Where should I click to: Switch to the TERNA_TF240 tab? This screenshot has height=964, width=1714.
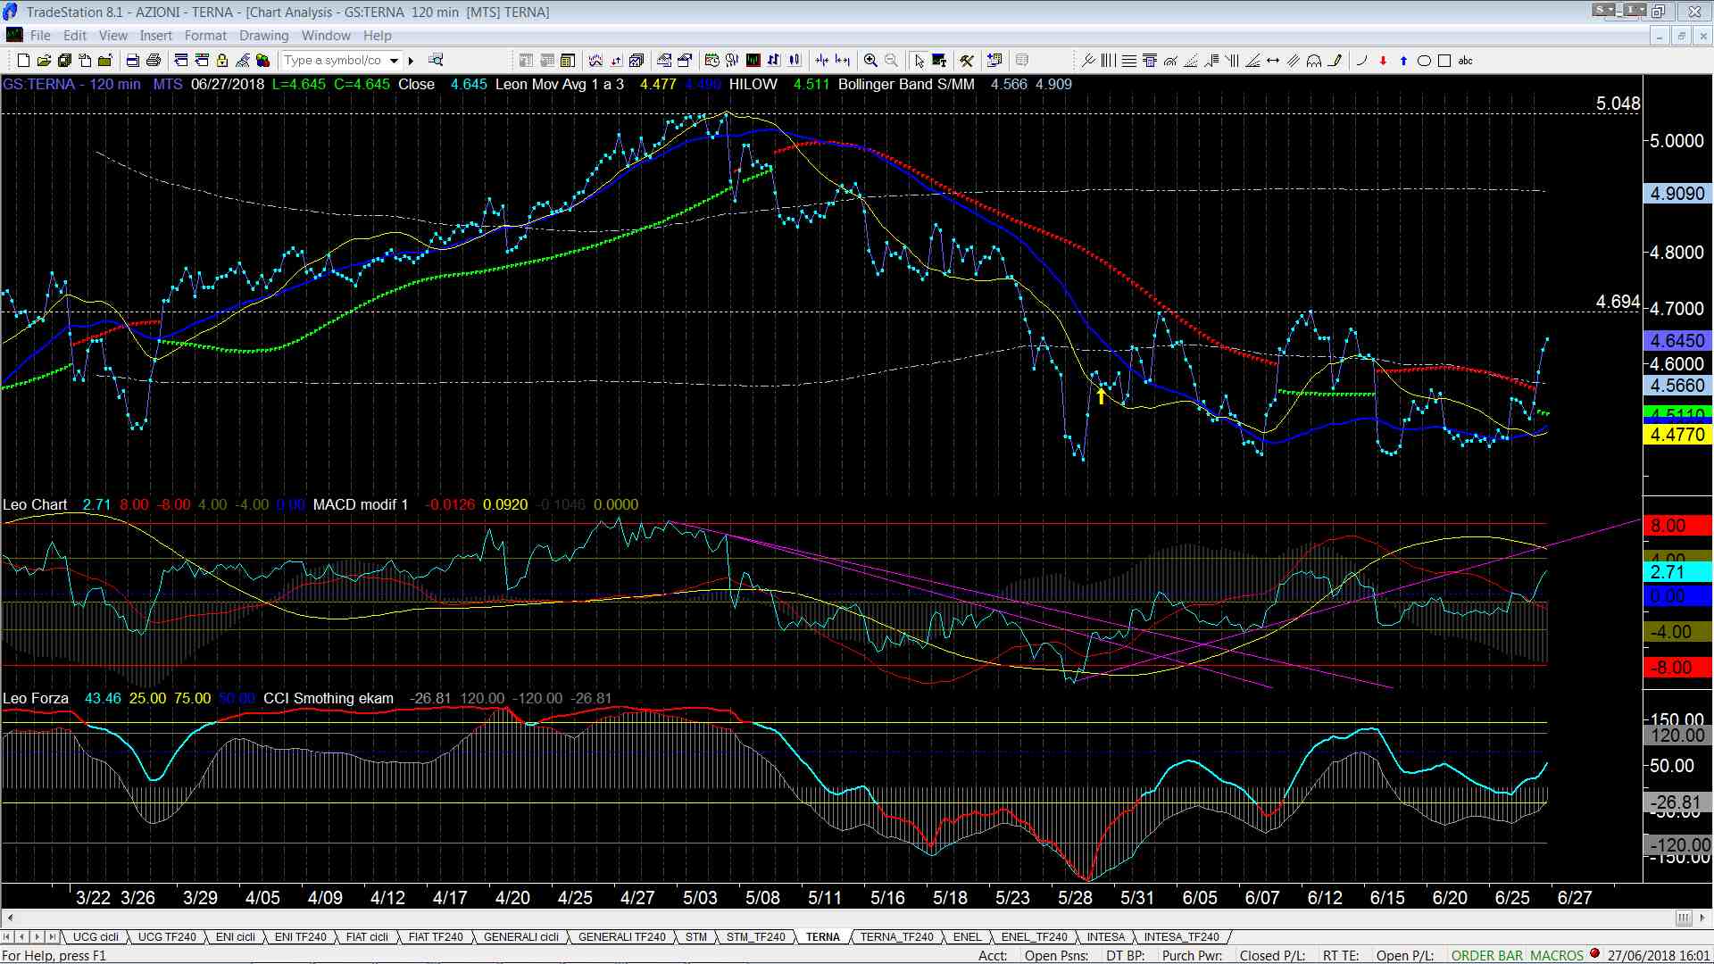point(896,937)
